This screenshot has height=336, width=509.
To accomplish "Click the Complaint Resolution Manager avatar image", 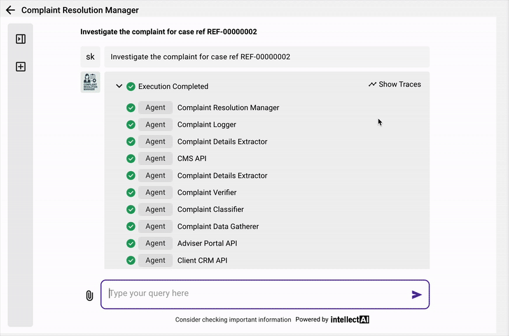I will pos(90,83).
